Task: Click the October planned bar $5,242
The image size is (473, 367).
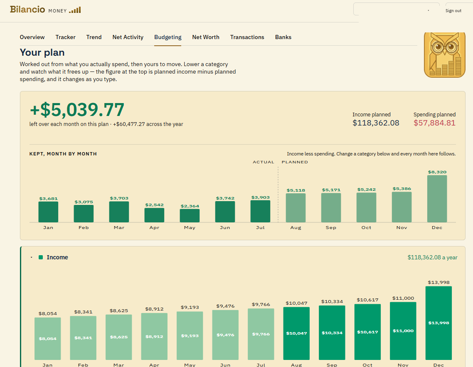Action: point(366,207)
